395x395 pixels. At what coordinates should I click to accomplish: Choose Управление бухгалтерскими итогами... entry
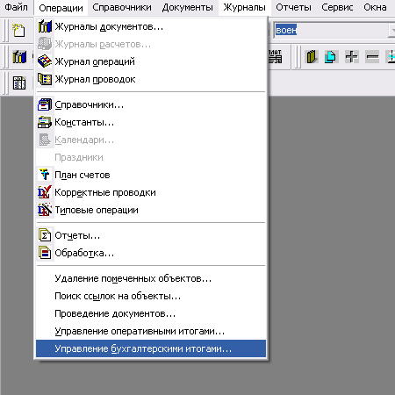pos(151,348)
